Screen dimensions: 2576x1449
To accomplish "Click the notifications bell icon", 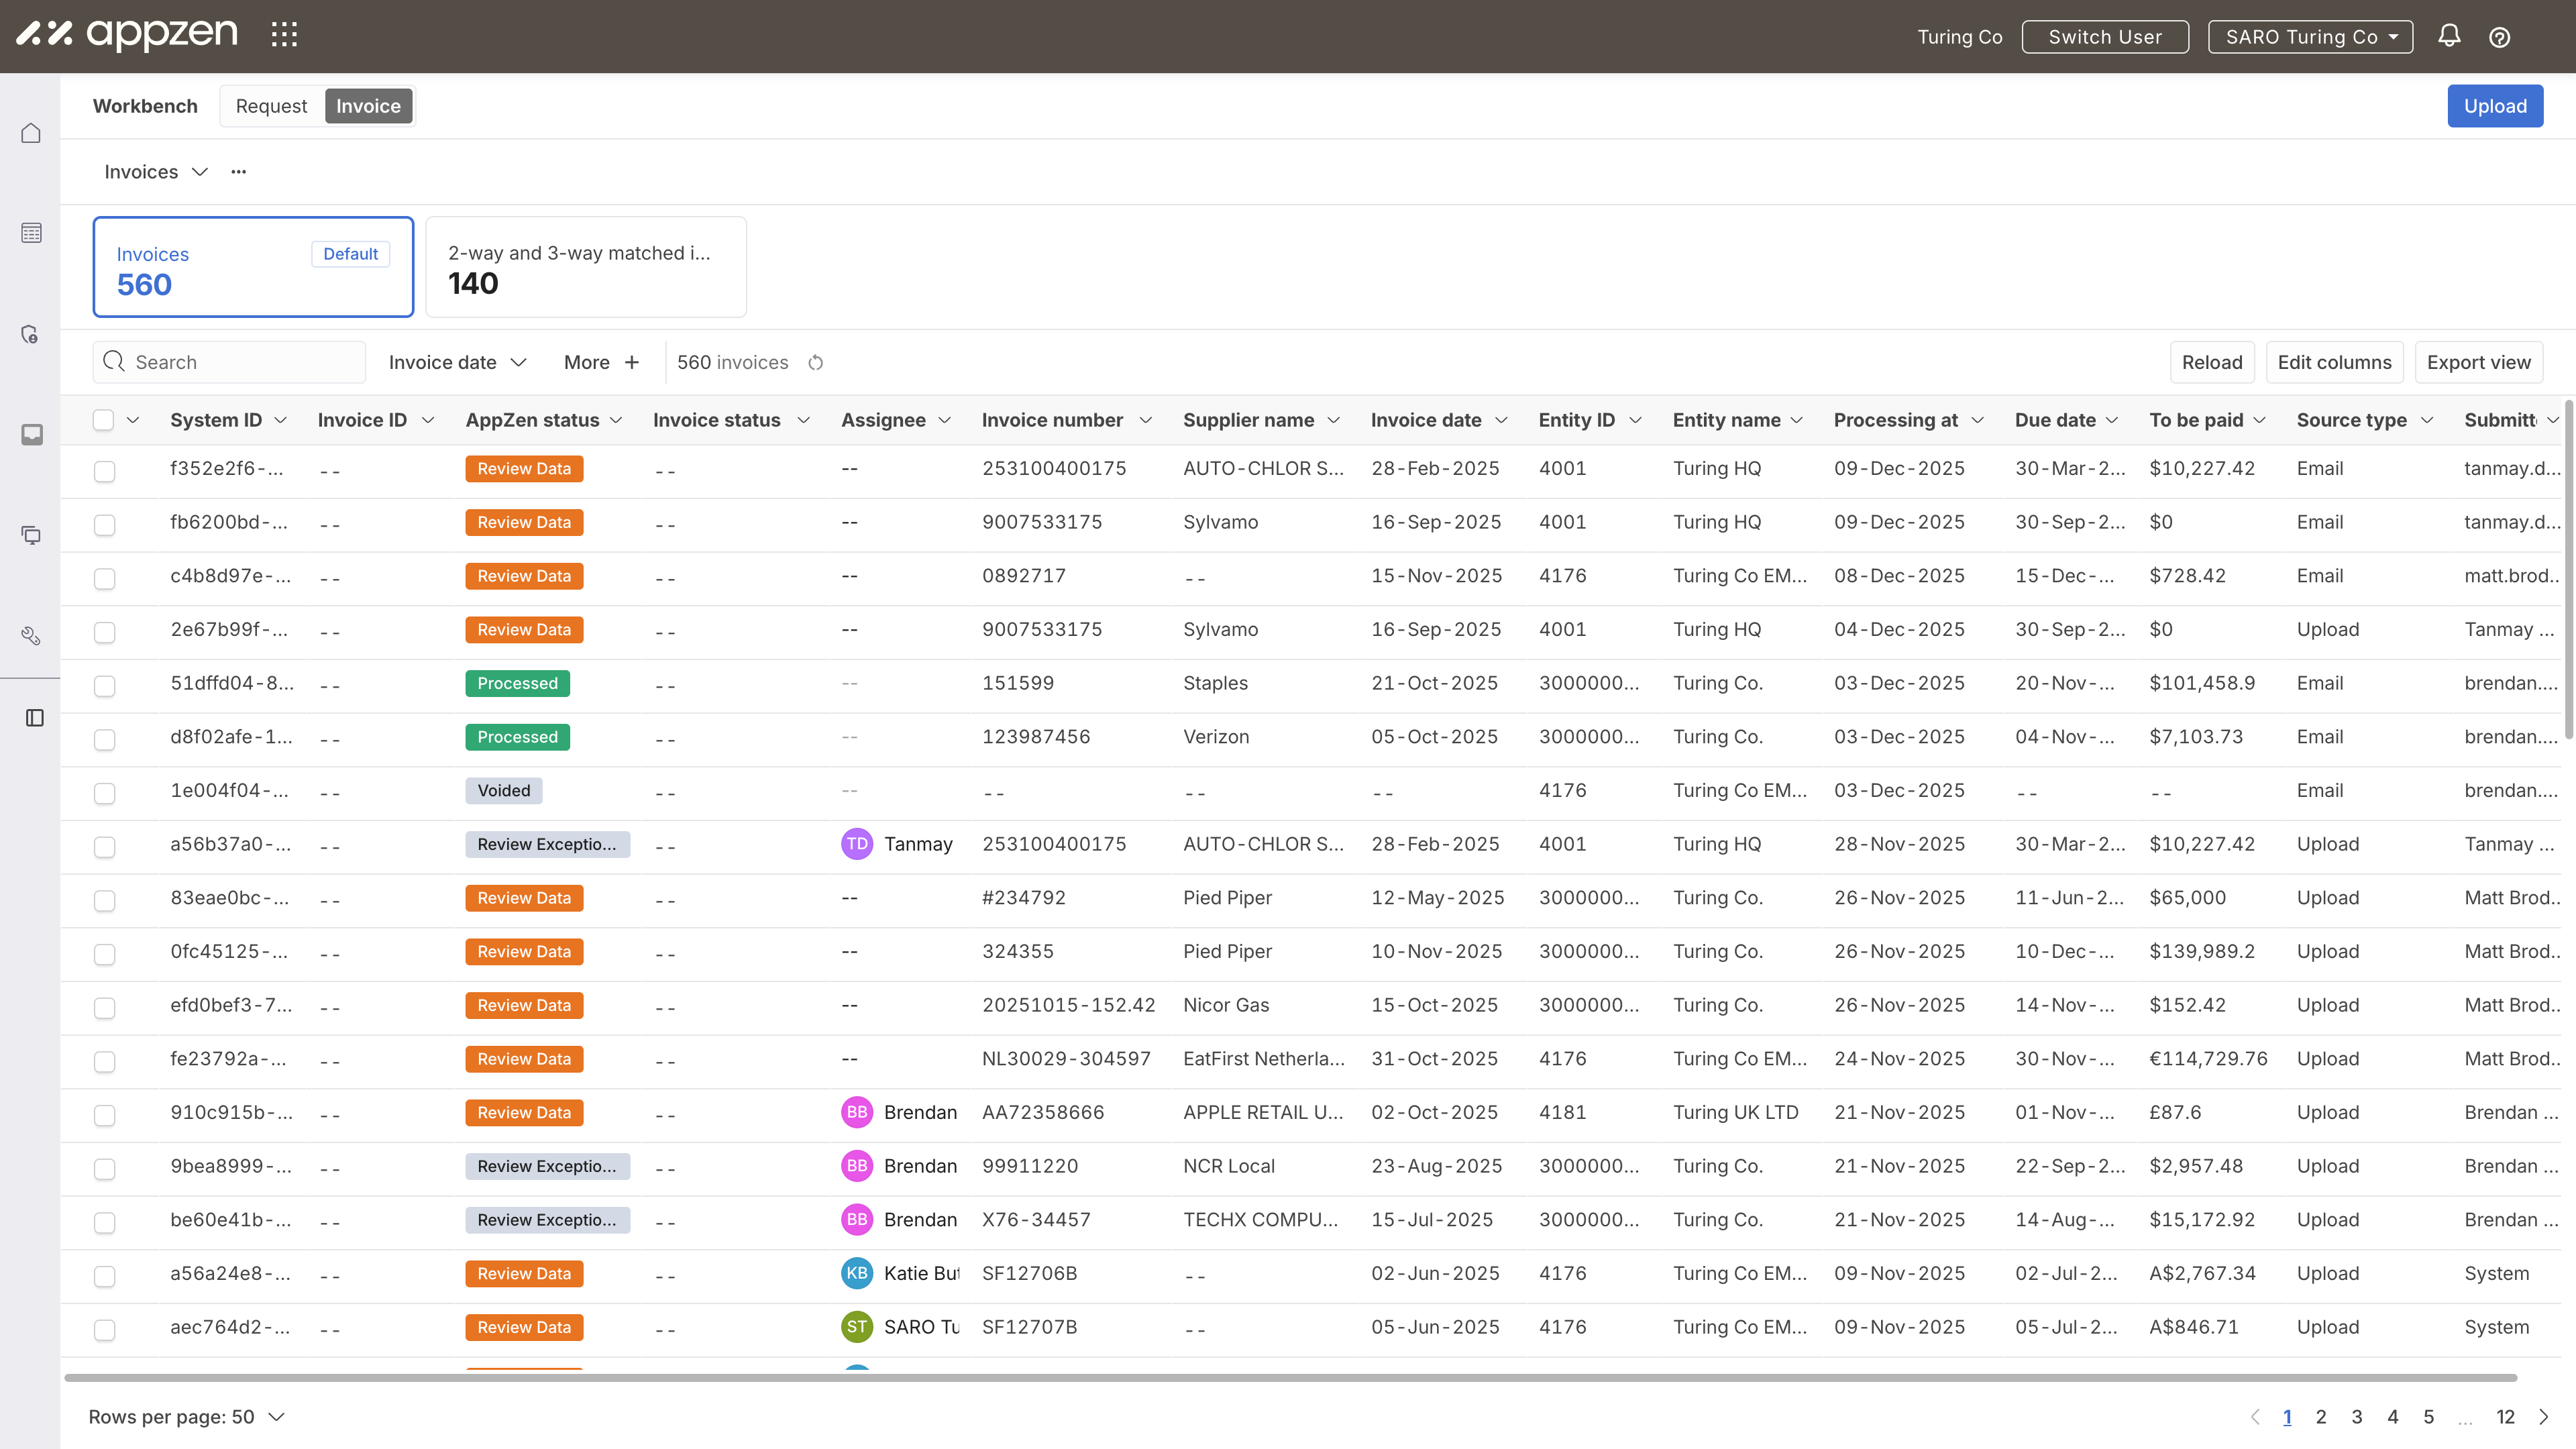I will click(2449, 37).
